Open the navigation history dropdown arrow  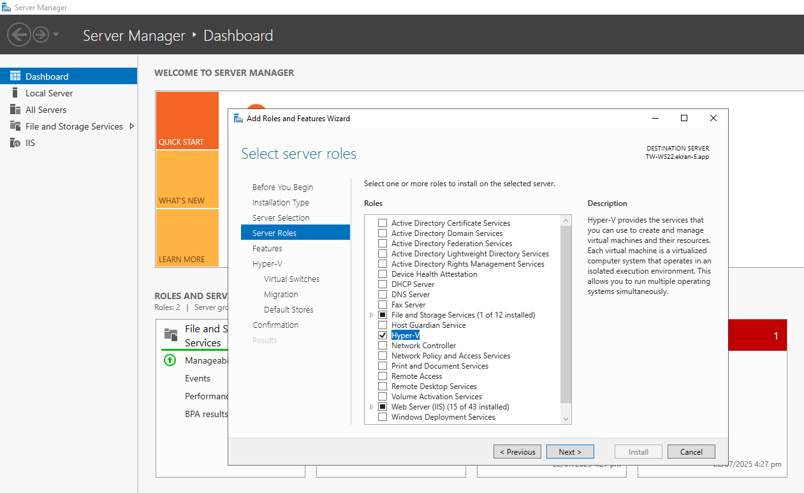(56, 34)
